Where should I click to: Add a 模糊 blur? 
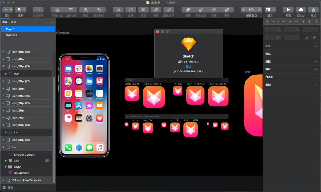316,85
